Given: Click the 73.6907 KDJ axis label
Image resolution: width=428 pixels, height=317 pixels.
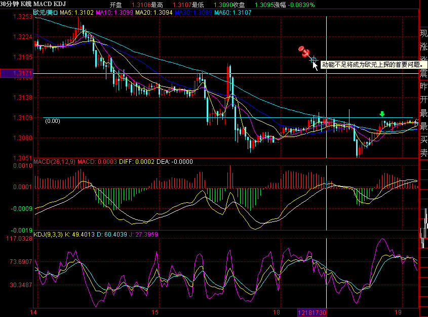Looking at the screenshot, I should [21, 262].
